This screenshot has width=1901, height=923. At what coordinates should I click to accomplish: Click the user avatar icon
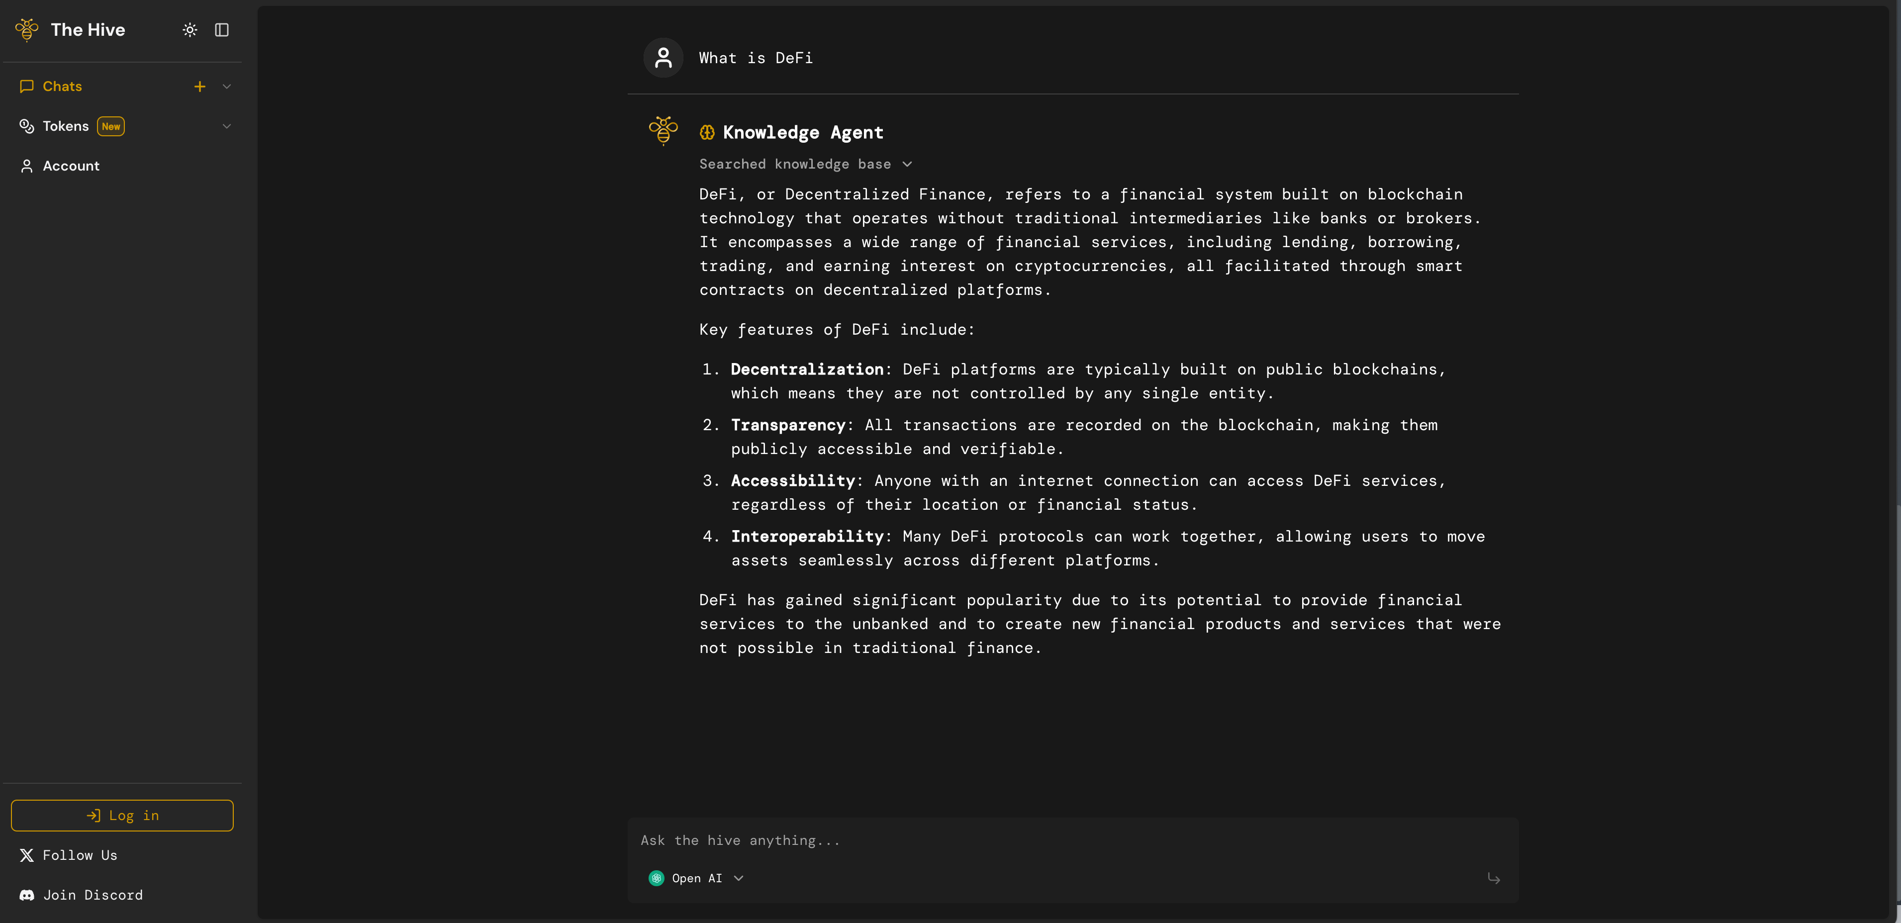[663, 58]
